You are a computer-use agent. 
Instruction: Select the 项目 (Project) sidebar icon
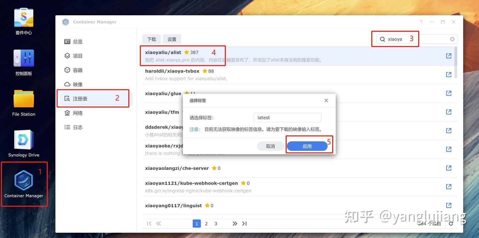pyautogui.click(x=77, y=56)
